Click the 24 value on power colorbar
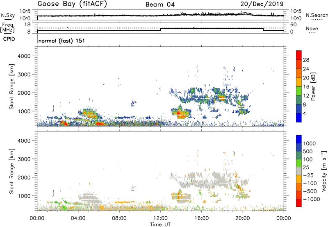This screenshot has width=328, height=227. click(x=306, y=69)
